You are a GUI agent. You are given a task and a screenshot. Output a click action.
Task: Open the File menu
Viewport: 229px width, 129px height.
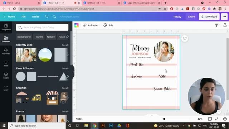coord(24,17)
